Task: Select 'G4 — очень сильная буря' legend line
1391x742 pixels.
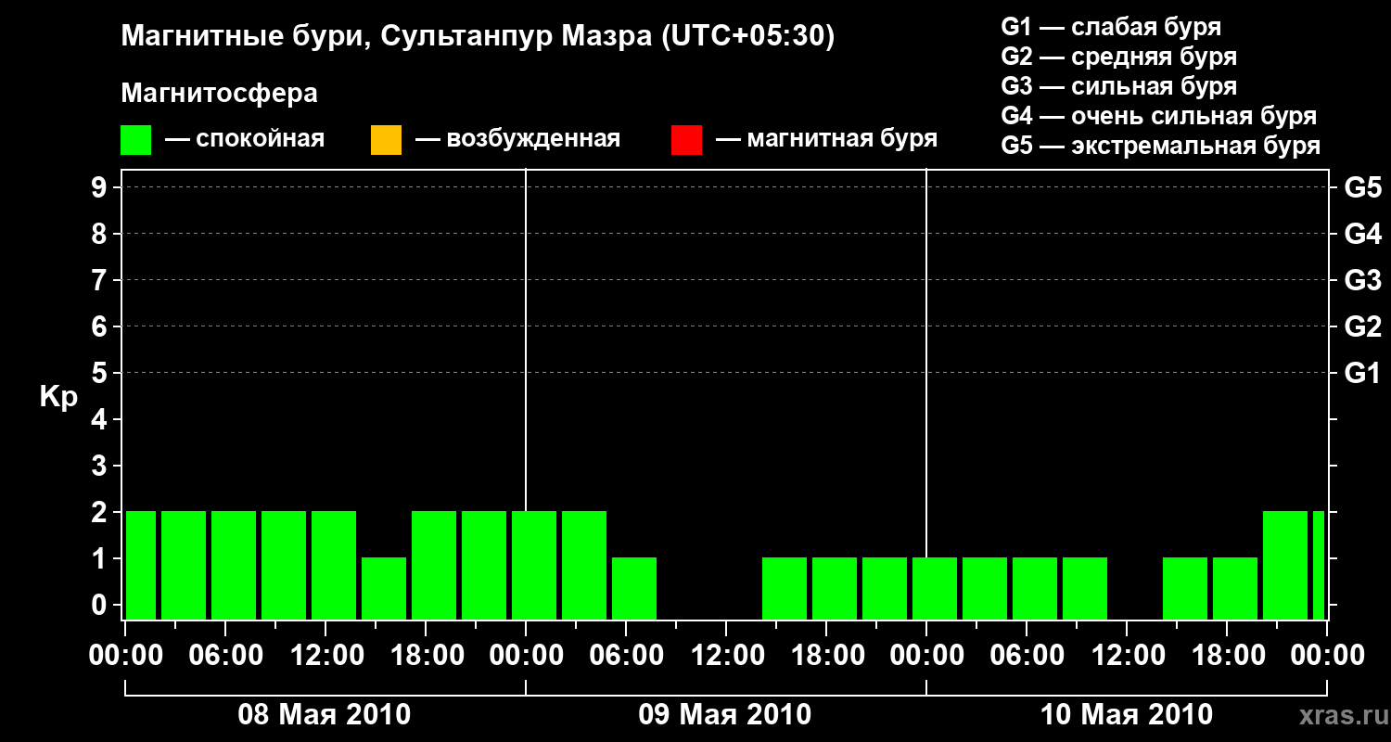Action: pyautogui.click(x=1159, y=116)
